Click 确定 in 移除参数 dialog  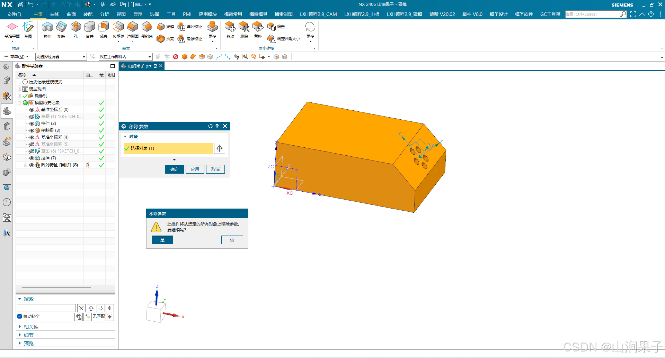coord(175,169)
